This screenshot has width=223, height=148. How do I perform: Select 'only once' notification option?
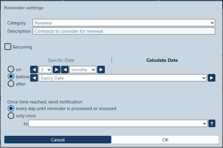11,116
